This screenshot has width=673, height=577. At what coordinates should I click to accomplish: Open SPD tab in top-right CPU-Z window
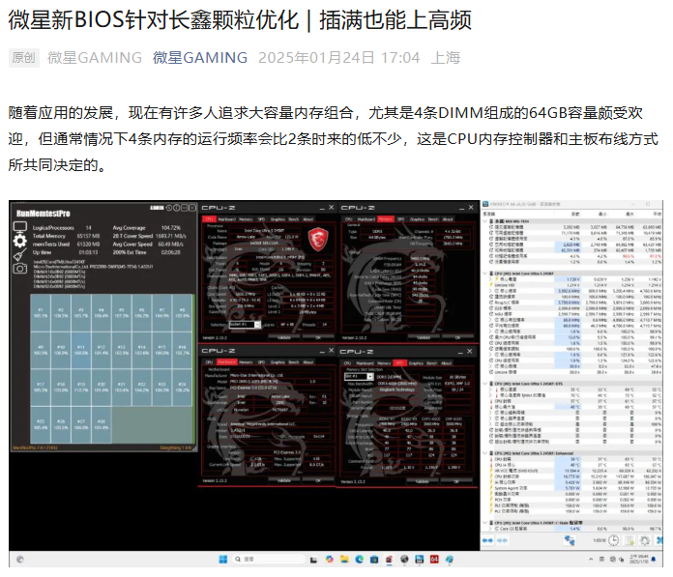click(401, 219)
